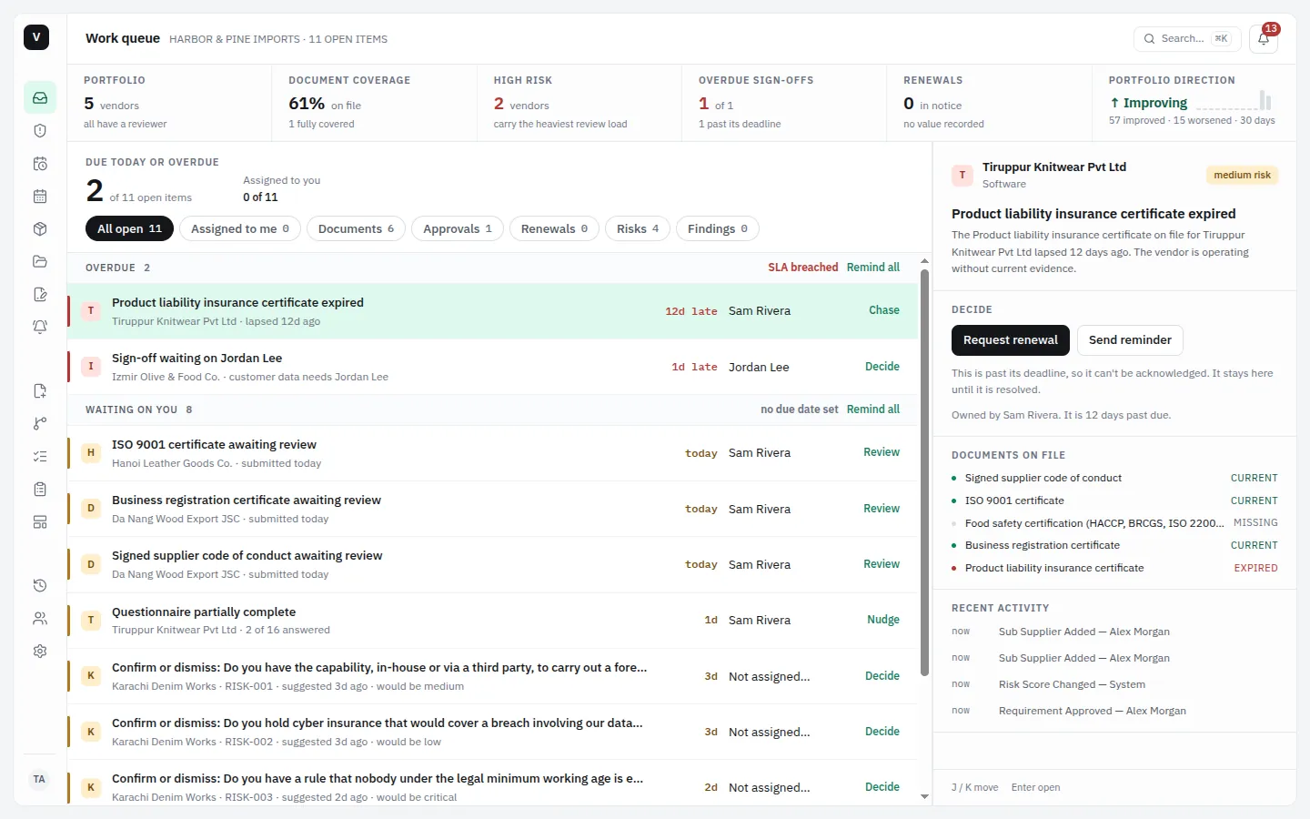Click the document-with-pen sidebar icon

point(40,294)
